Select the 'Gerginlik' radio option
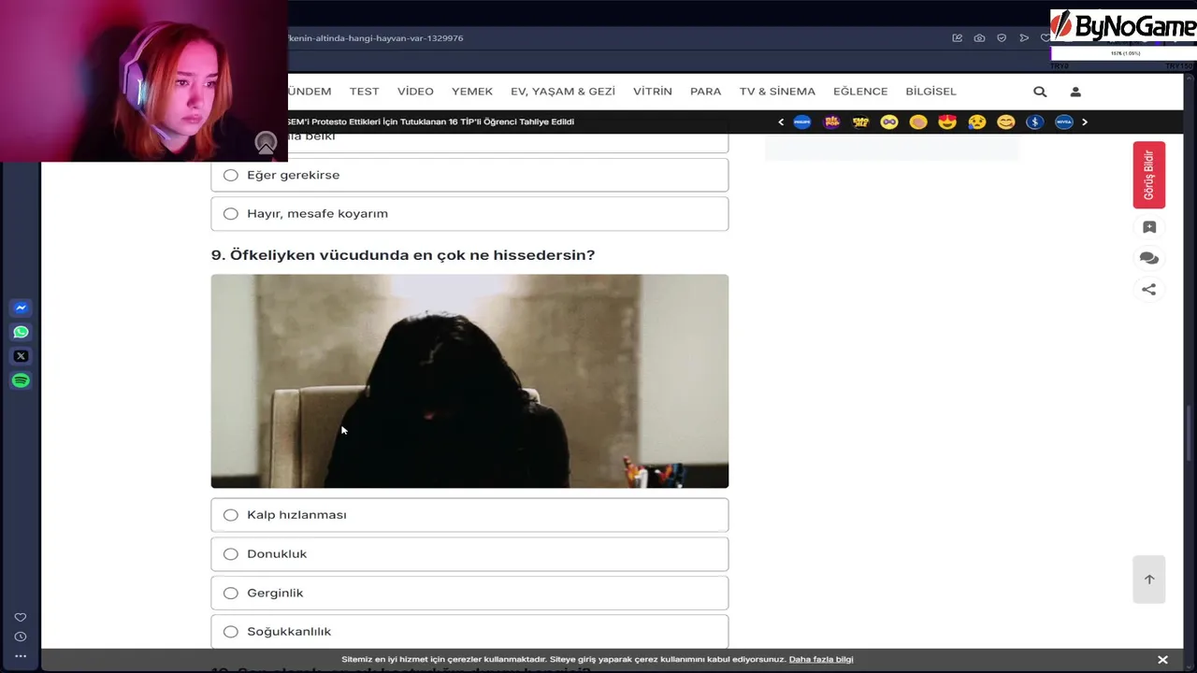The image size is (1197, 673). click(469, 593)
